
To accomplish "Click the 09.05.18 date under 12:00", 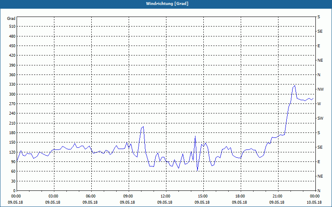I will pyautogui.click(x=165, y=202).
